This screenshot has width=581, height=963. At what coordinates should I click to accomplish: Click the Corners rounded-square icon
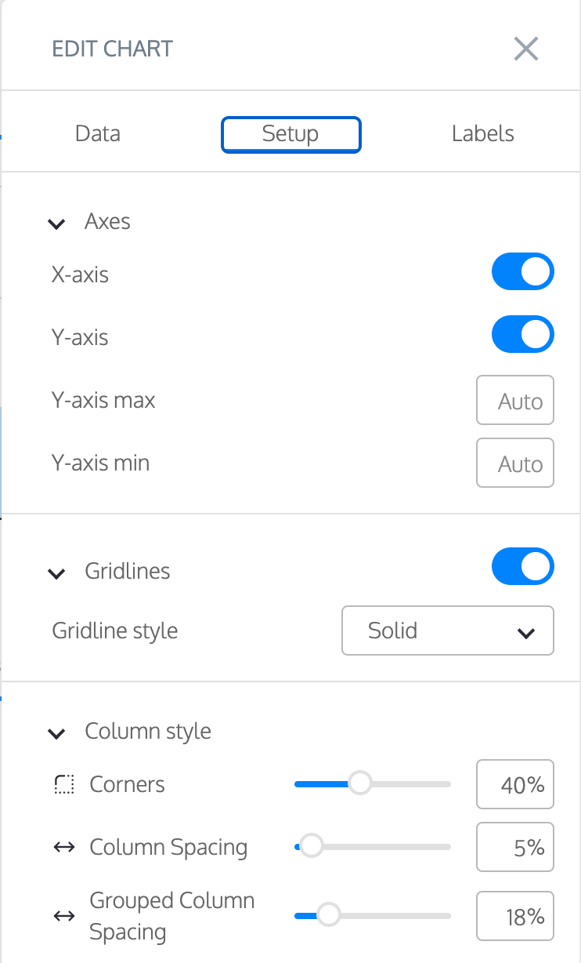(64, 784)
